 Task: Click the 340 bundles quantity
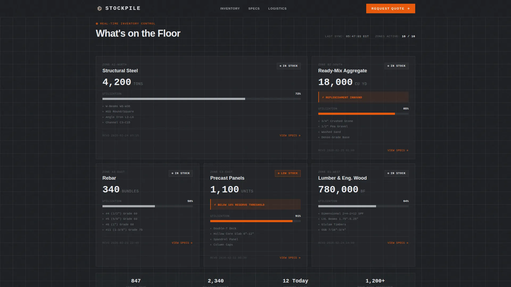121,190
